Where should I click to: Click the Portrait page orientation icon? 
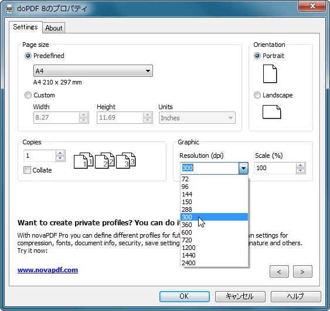270,74
